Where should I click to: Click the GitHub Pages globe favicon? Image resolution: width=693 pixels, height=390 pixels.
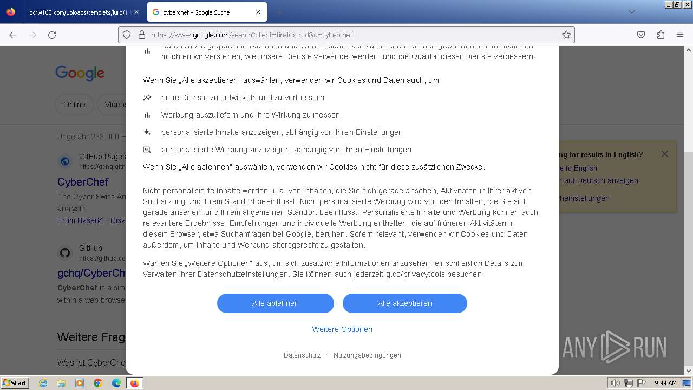65,161
